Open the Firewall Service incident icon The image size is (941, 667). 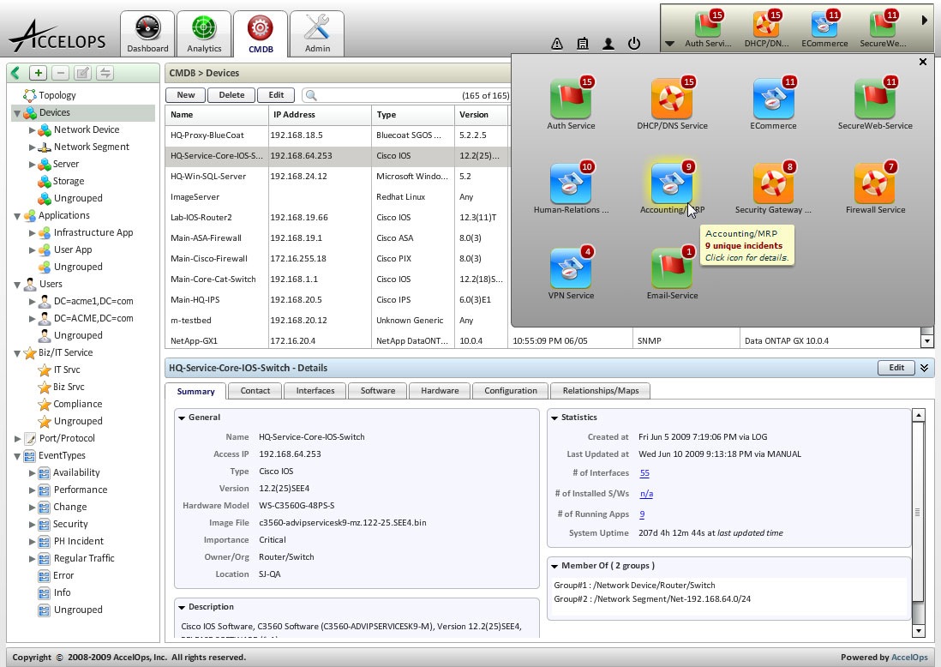click(875, 183)
